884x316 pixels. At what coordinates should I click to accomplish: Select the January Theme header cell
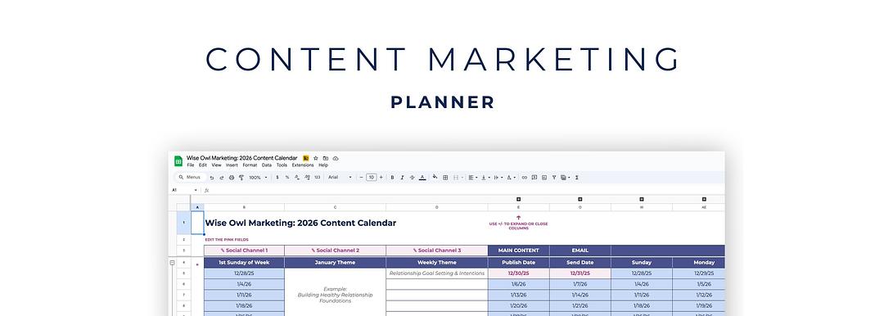pos(336,263)
